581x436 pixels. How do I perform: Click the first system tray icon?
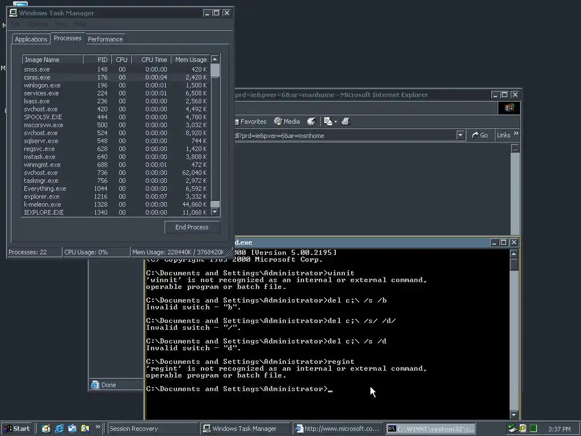click(x=512, y=429)
